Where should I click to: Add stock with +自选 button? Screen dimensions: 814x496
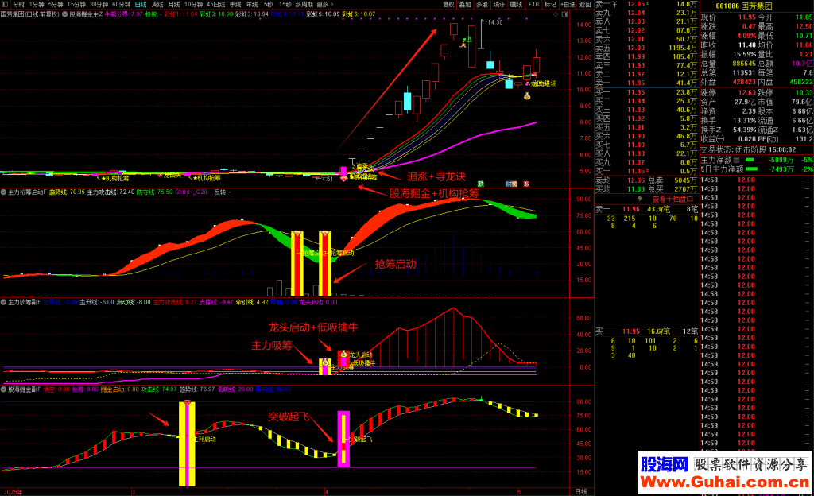click(568, 4)
